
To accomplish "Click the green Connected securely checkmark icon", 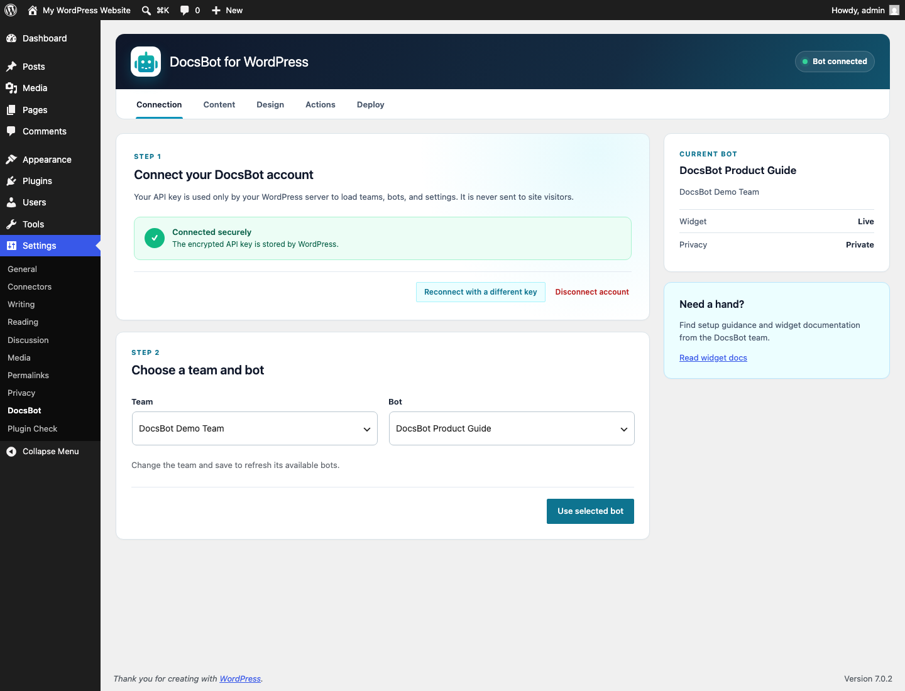I will [155, 238].
